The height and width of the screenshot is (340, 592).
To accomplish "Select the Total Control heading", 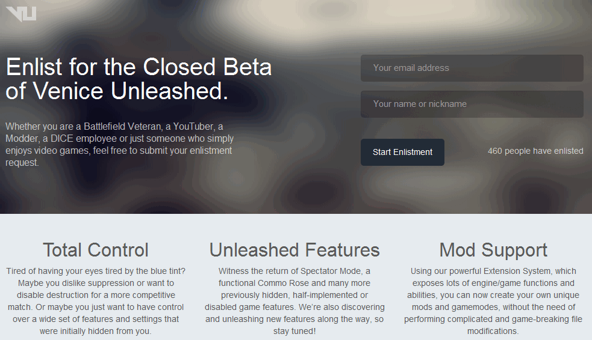I will pos(96,250).
